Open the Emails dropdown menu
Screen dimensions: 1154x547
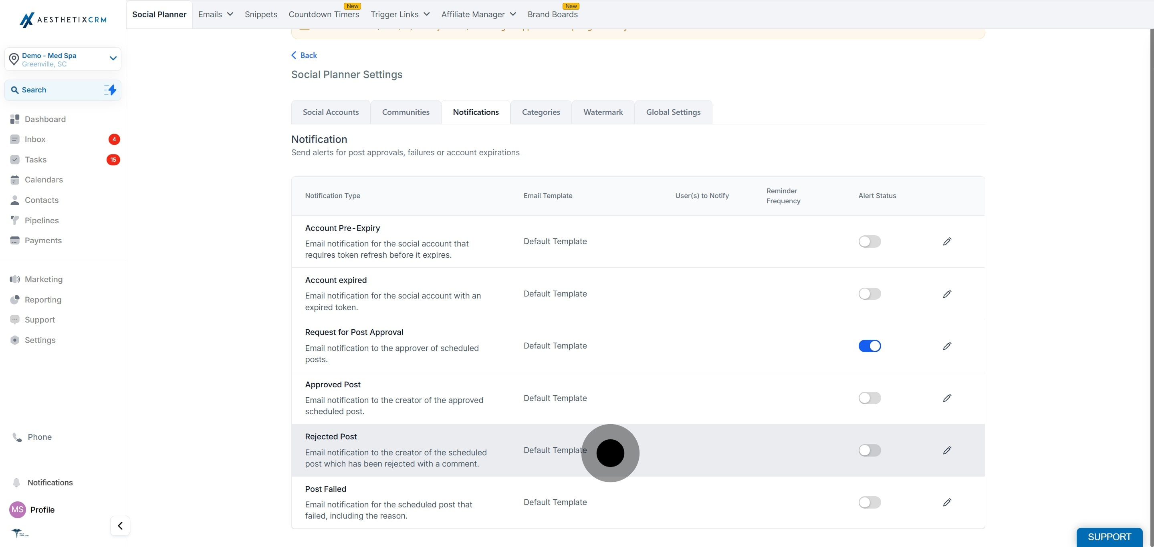point(216,14)
